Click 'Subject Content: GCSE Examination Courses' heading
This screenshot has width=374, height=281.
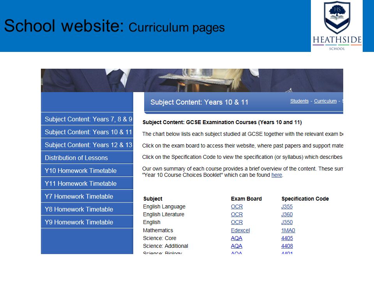pyautogui.click(x=222, y=122)
